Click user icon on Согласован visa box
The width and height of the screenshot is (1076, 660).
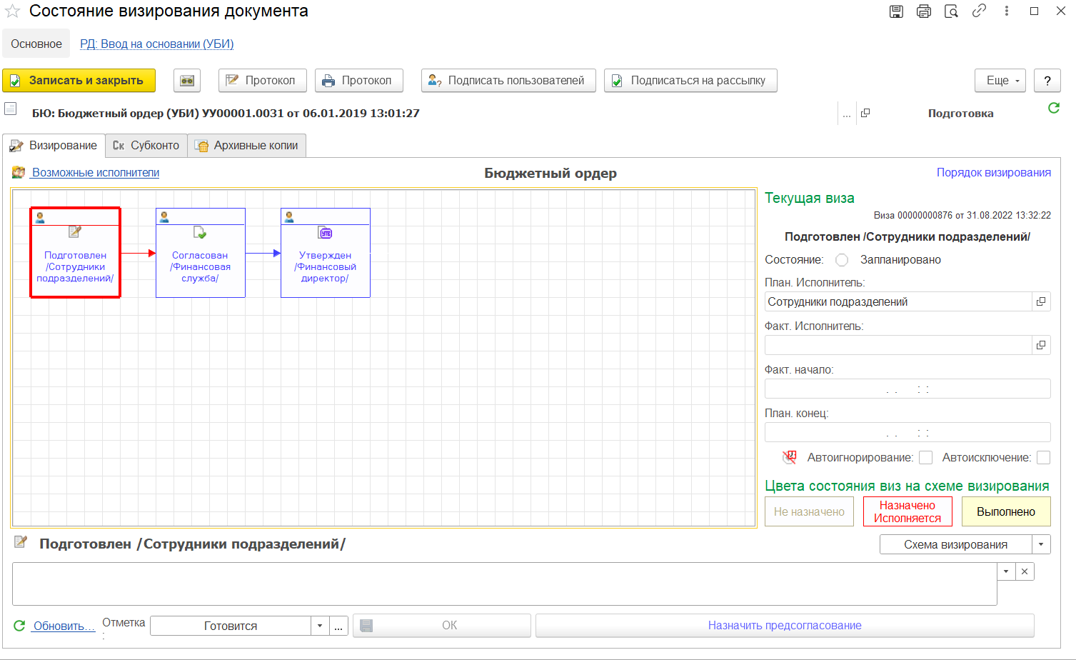pos(164,217)
